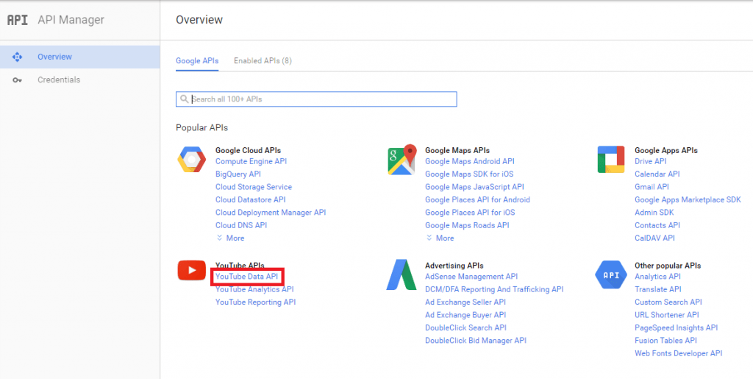This screenshot has width=753, height=379.
Task: Expand More under Google Cloud APIs
Action: pos(230,238)
